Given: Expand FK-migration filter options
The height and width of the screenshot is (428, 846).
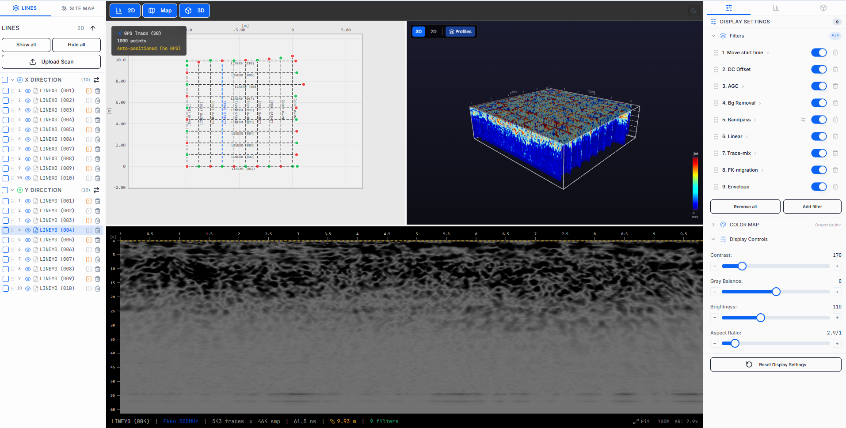Looking at the screenshot, I should pos(762,170).
